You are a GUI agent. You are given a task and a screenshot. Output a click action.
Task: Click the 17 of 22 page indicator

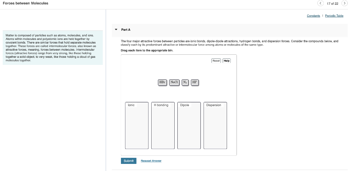tap(332, 3)
